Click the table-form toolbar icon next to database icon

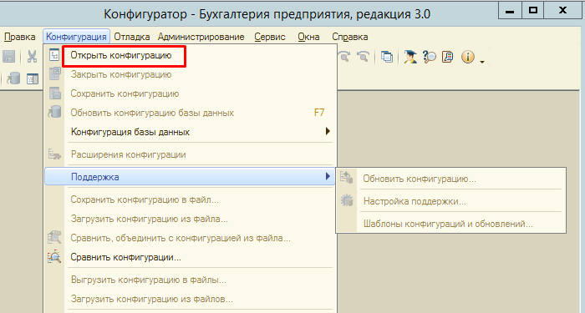(33, 78)
